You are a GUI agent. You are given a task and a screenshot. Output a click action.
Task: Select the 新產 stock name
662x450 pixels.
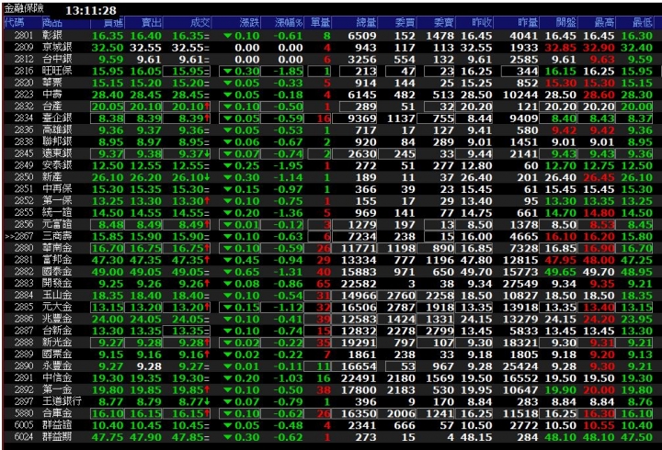tap(51, 177)
